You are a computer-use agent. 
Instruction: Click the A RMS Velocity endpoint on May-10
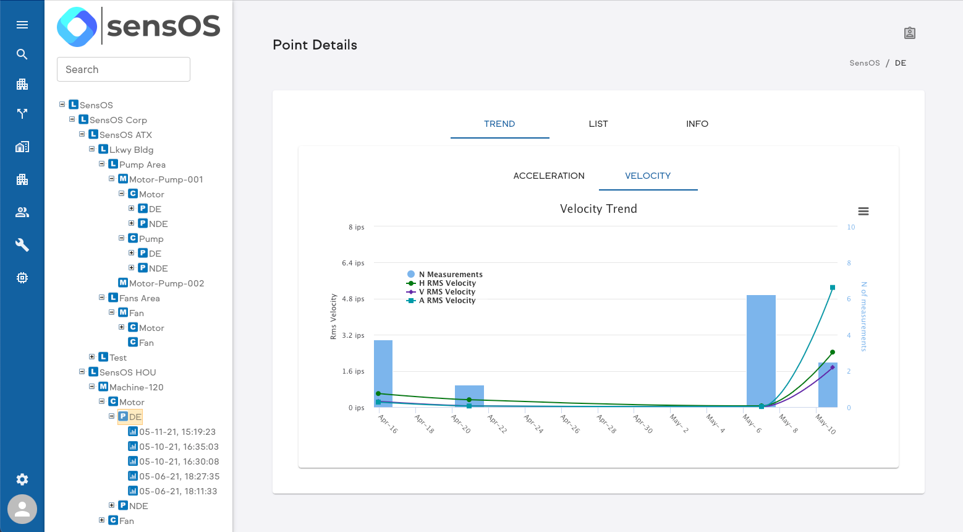pos(833,288)
